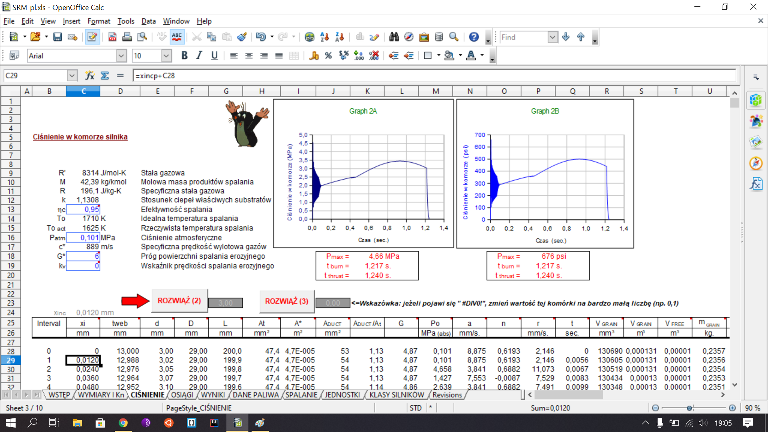Screen dimensions: 768x432
Task: Toggle Italic formatting
Action: pyautogui.click(x=199, y=56)
